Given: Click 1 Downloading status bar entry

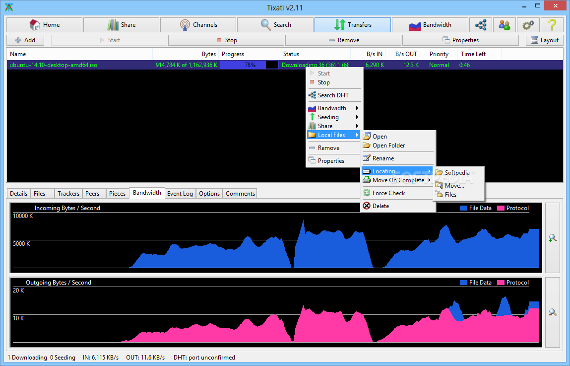Looking at the screenshot, I should point(27,358).
